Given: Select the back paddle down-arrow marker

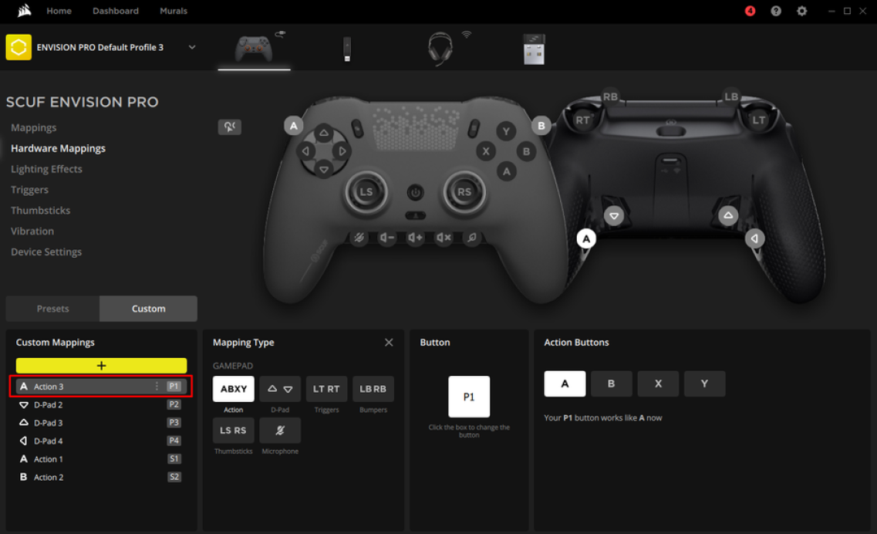Looking at the screenshot, I should 614,215.
